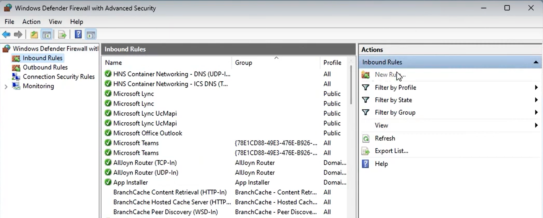Open the File menu
This screenshot has height=218, width=543.
click(x=9, y=22)
